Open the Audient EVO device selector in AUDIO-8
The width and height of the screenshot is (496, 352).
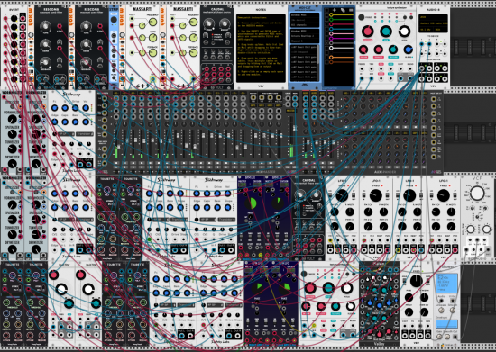pos(433,23)
